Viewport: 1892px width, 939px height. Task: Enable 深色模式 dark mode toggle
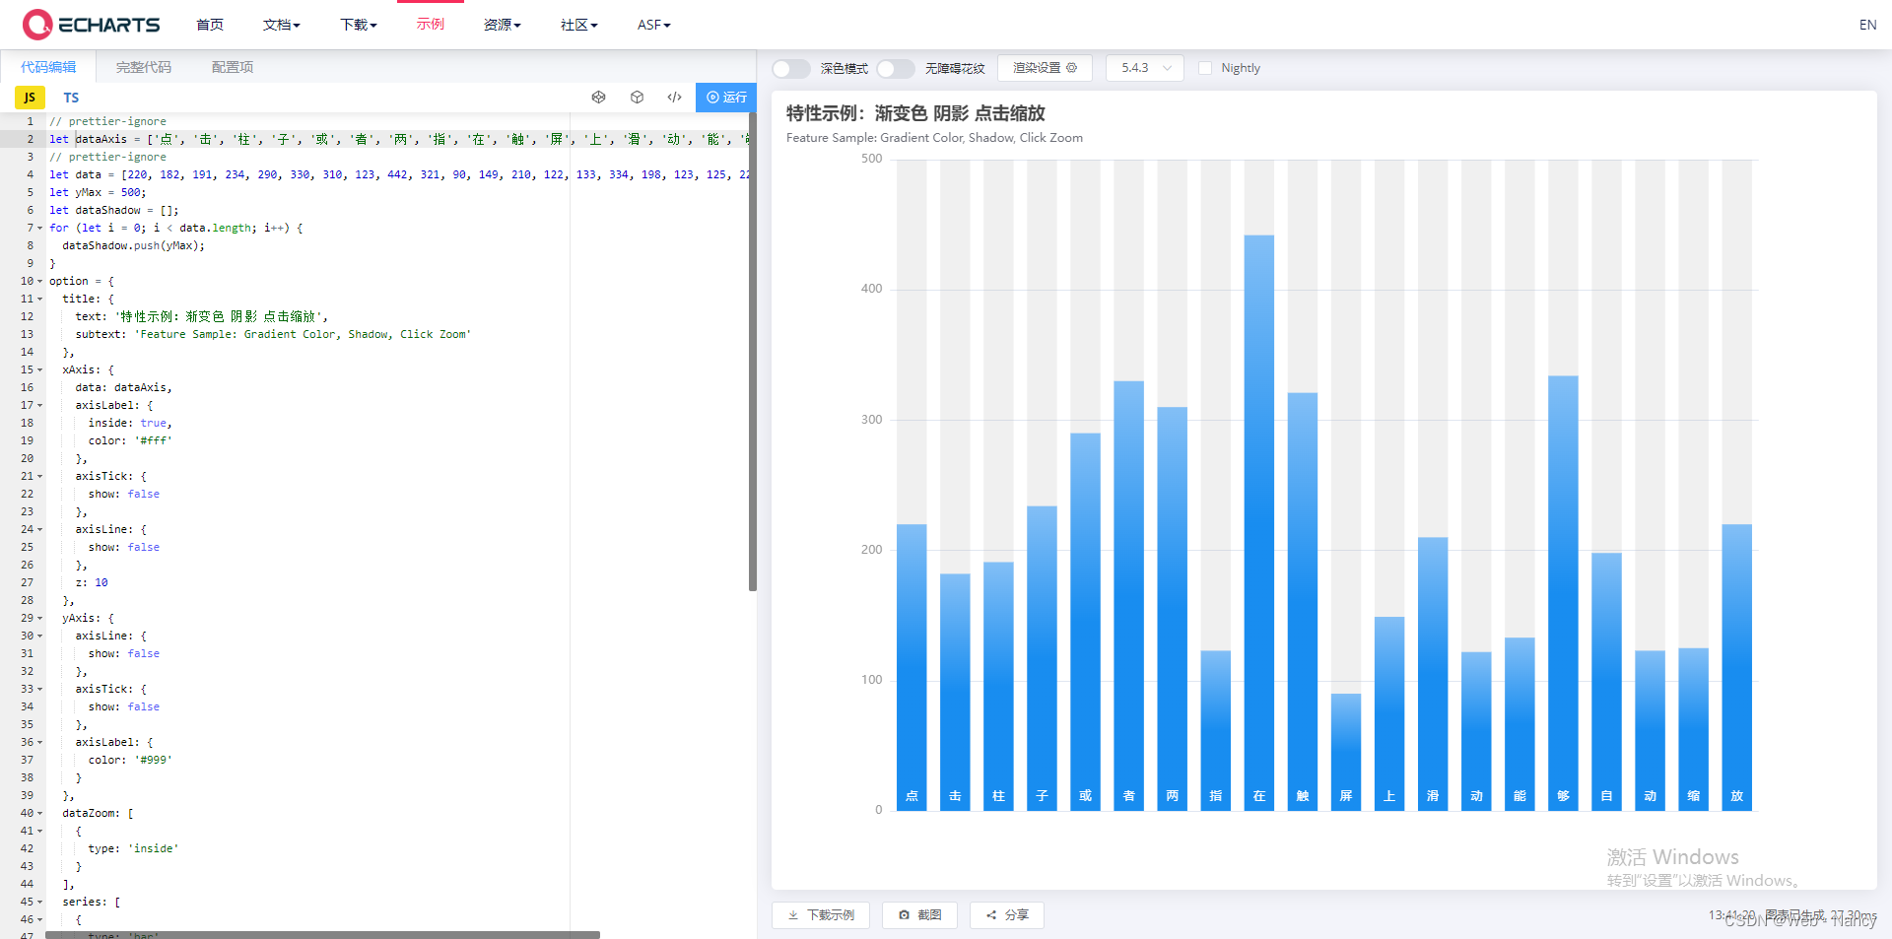[789, 68]
